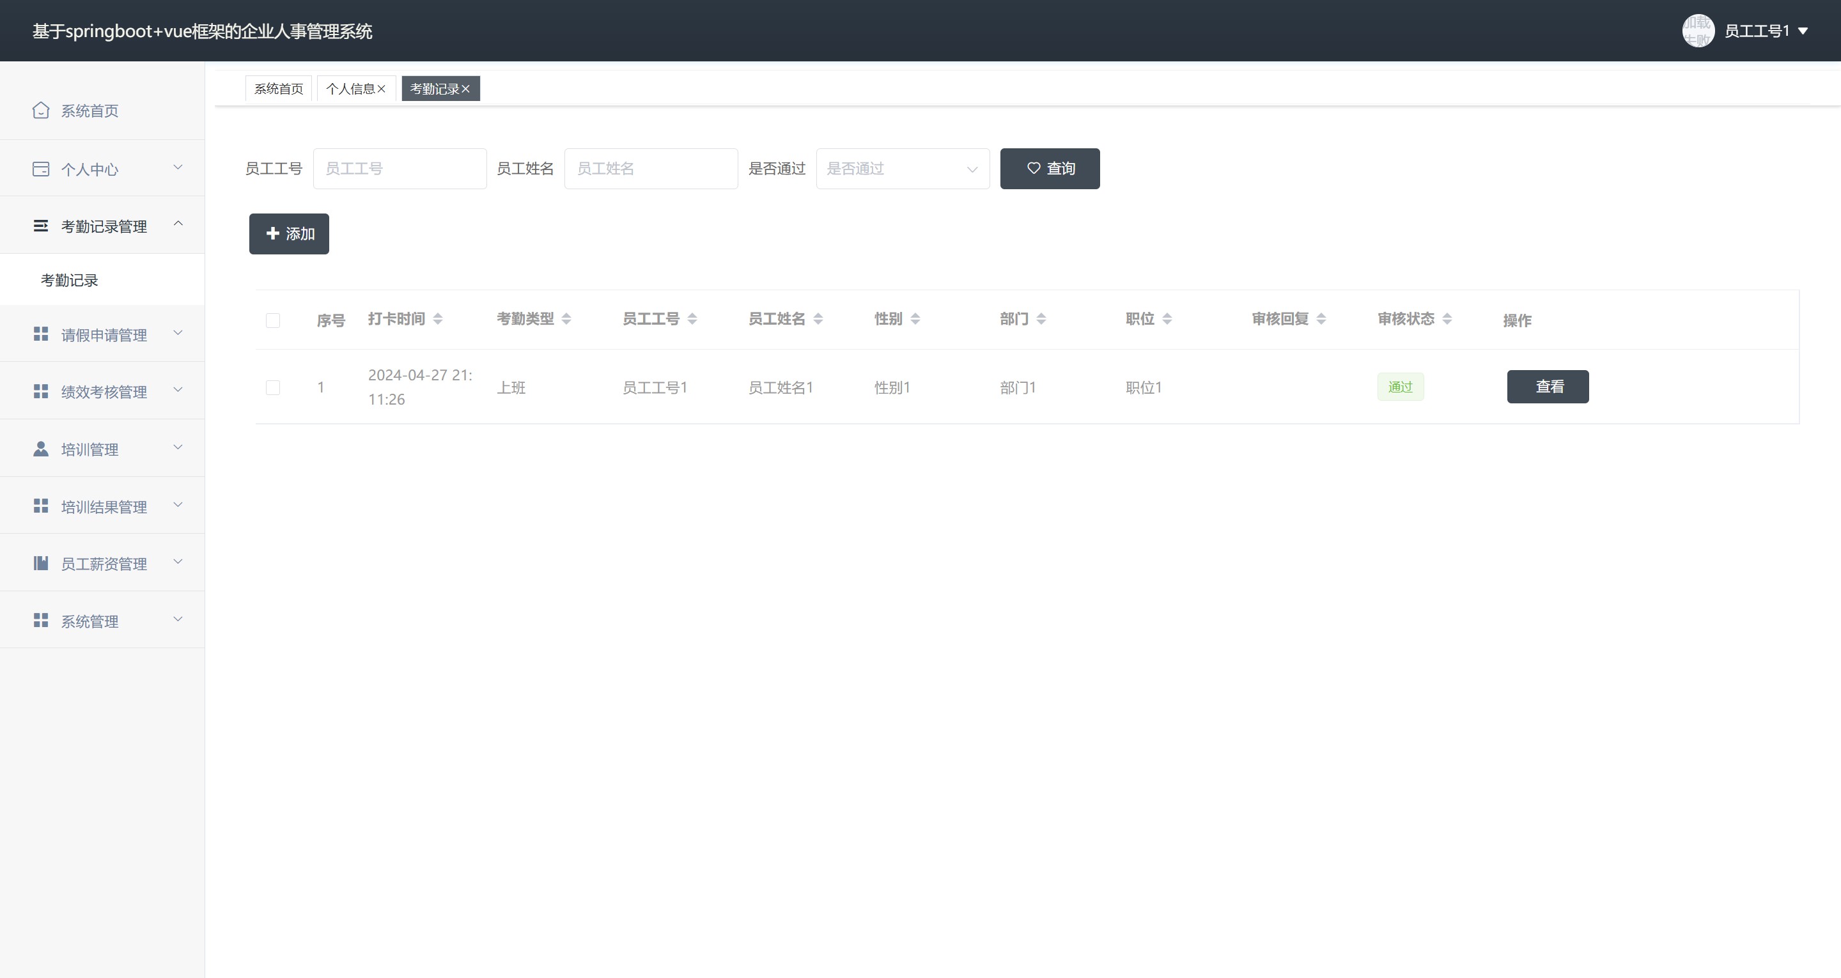
Task: Check the checkbox for row 1
Action: (x=273, y=387)
